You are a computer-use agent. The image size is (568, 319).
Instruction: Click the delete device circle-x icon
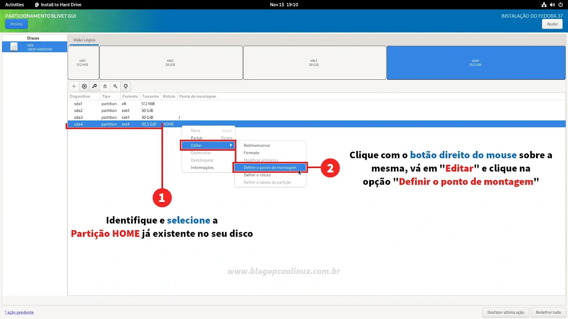[x=84, y=86]
